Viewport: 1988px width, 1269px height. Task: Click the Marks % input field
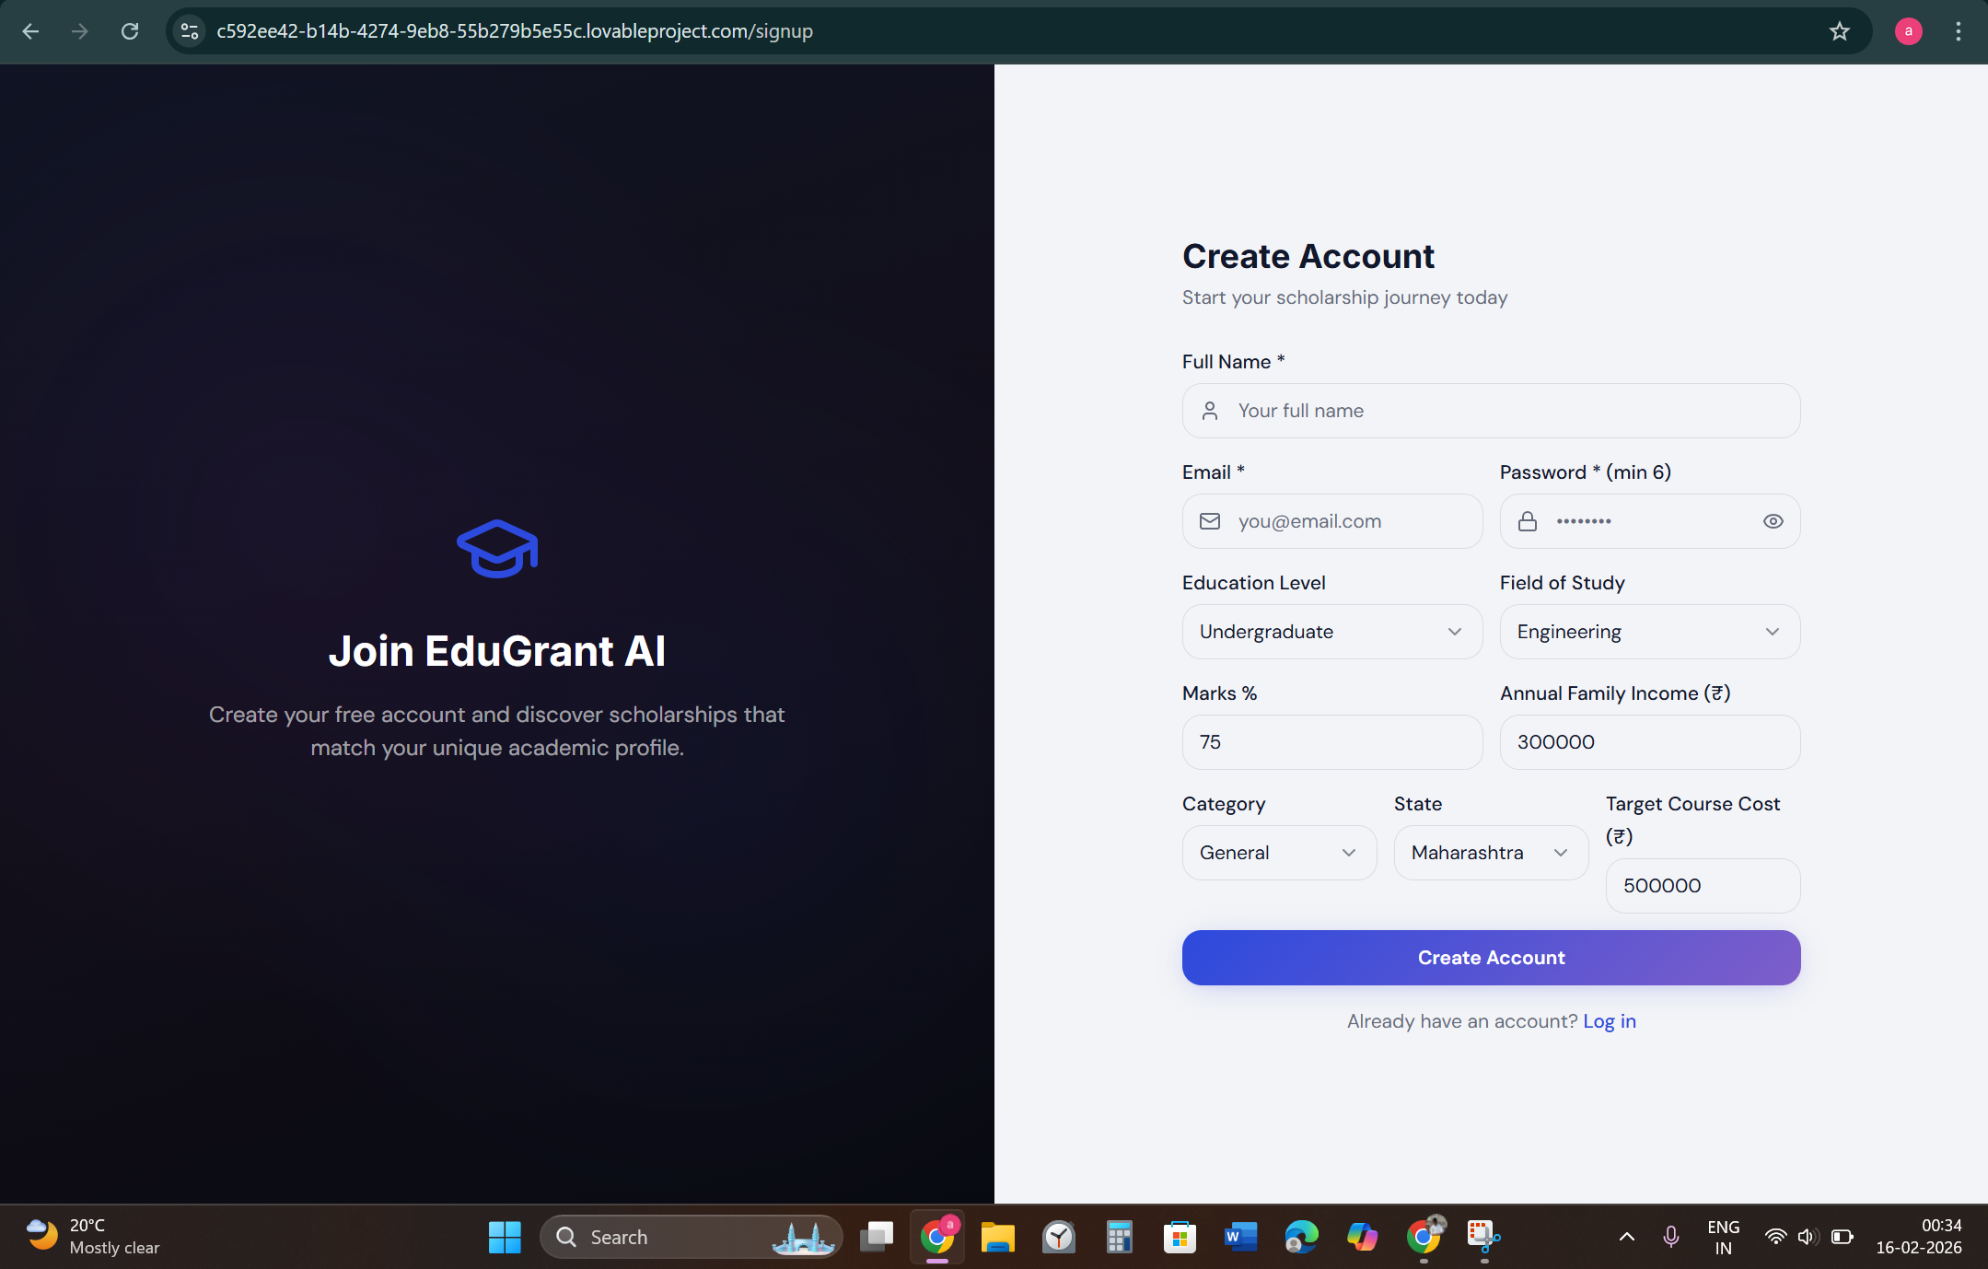[x=1331, y=742]
